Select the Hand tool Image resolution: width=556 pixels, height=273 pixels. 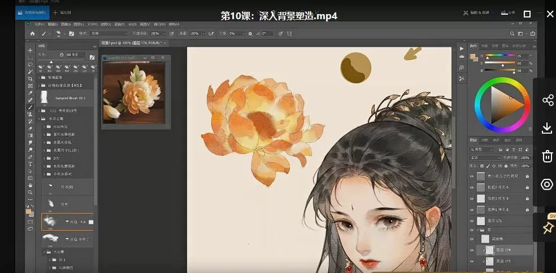pos(30,185)
